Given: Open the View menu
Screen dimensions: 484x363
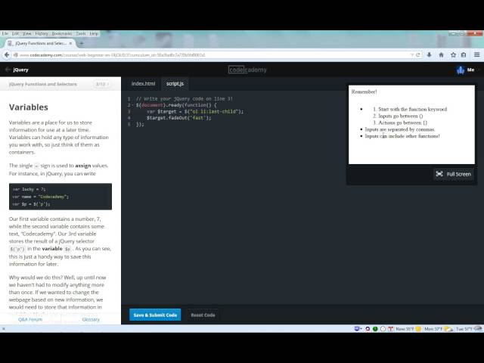Looking at the screenshot, I should pos(27,33).
